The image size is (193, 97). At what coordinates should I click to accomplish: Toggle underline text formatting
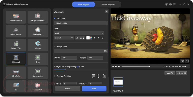103,38
